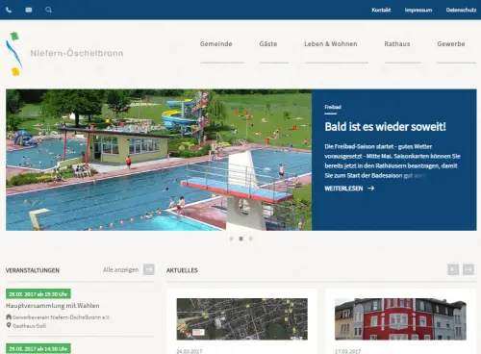This screenshot has height=354, width=481.
Task: Select the third slider dot
Action: coord(251,239)
